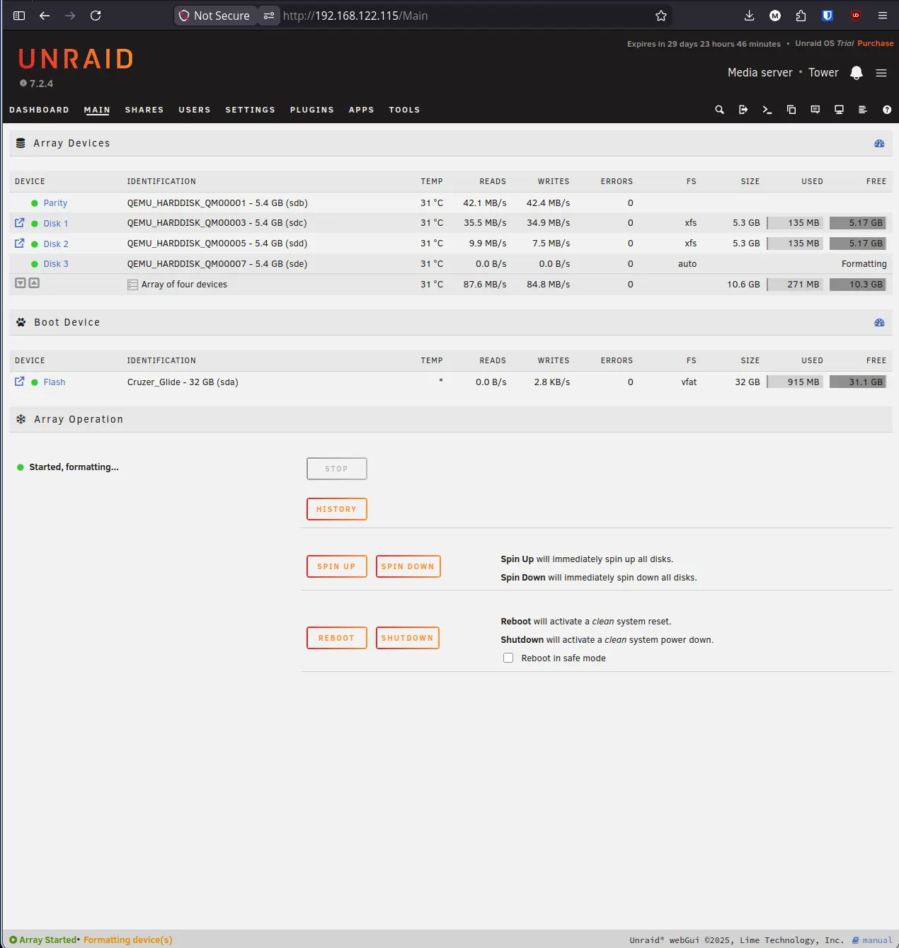The height and width of the screenshot is (948, 899).
Task: Click the Tower server name
Action: tap(823, 73)
